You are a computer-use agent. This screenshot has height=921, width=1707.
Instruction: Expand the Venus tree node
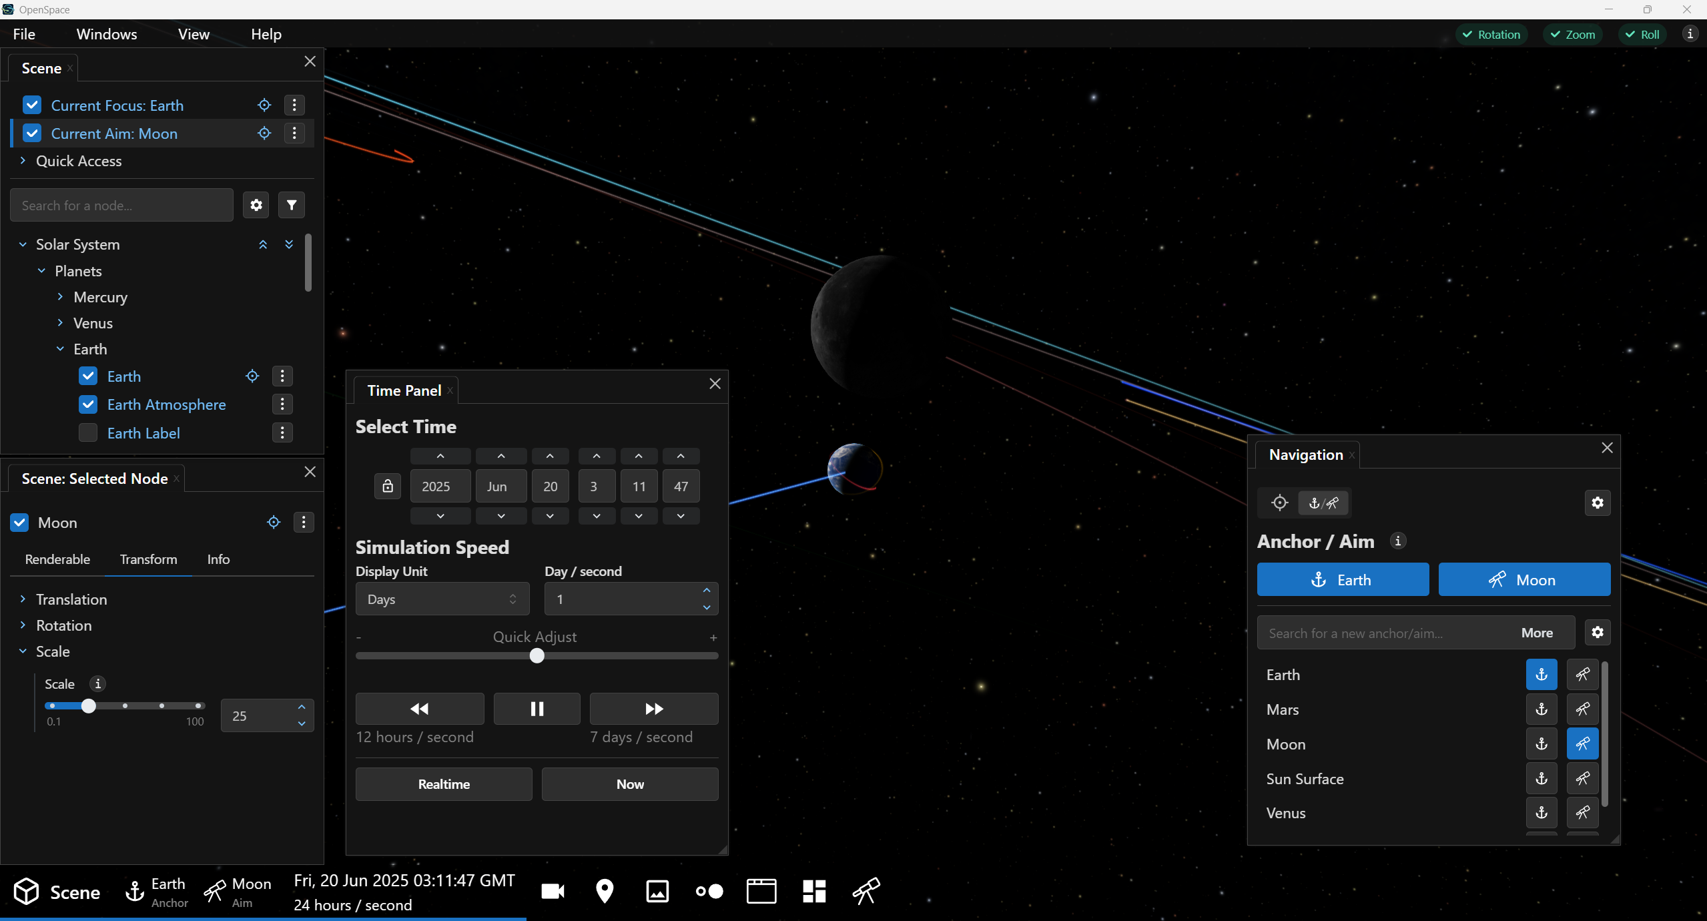pyautogui.click(x=60, y=323)
